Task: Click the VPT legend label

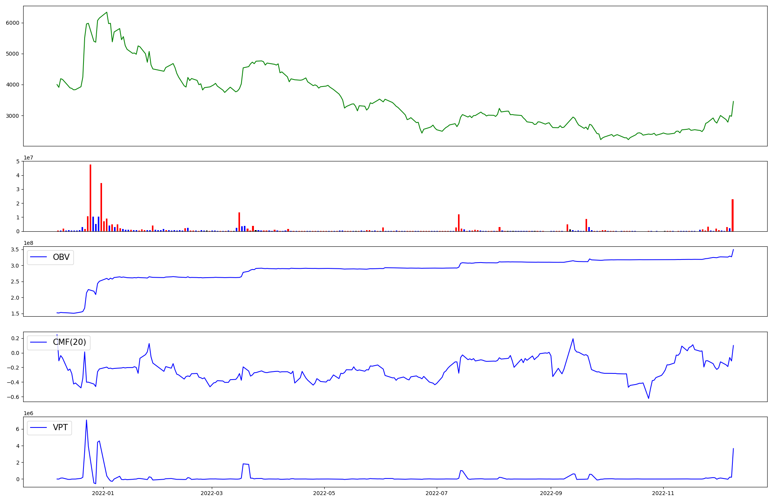Action: (x=60, y=427)
